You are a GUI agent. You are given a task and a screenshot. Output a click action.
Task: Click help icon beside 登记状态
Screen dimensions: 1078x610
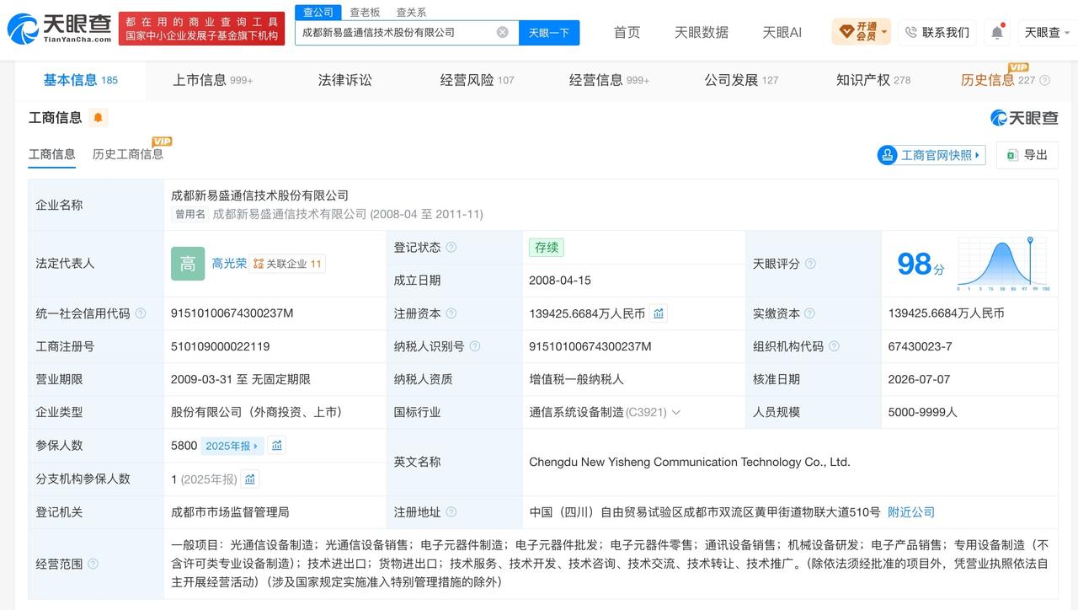(451, 248)
